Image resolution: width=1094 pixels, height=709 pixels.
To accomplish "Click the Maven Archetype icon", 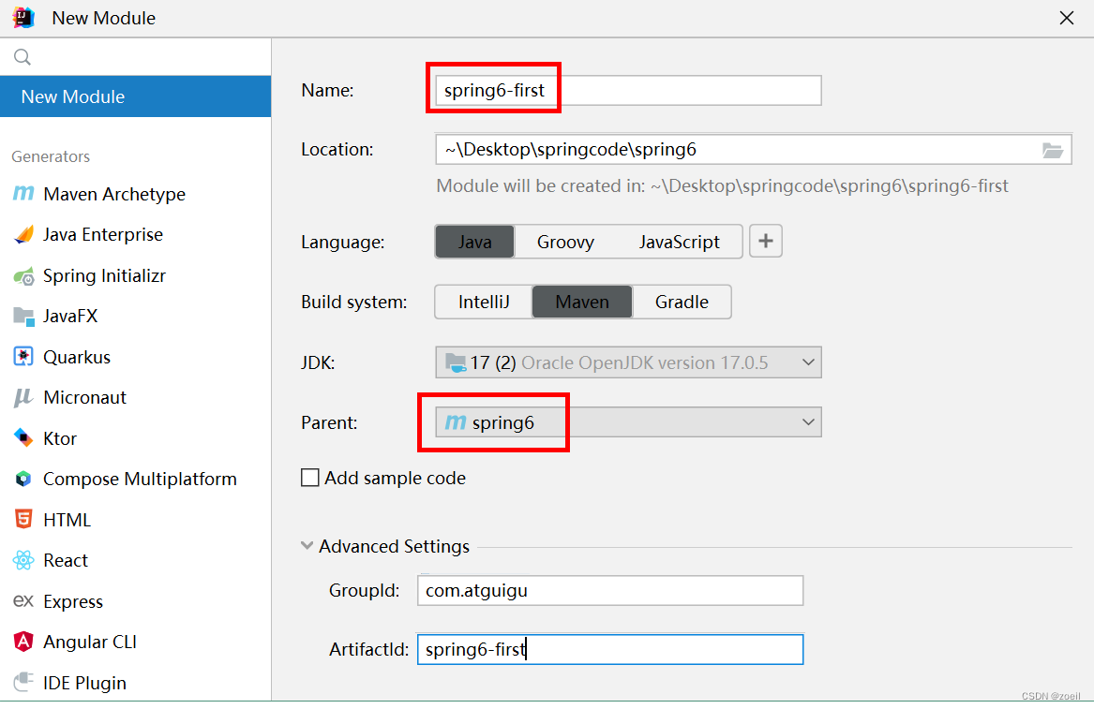I will click(23, 193).
